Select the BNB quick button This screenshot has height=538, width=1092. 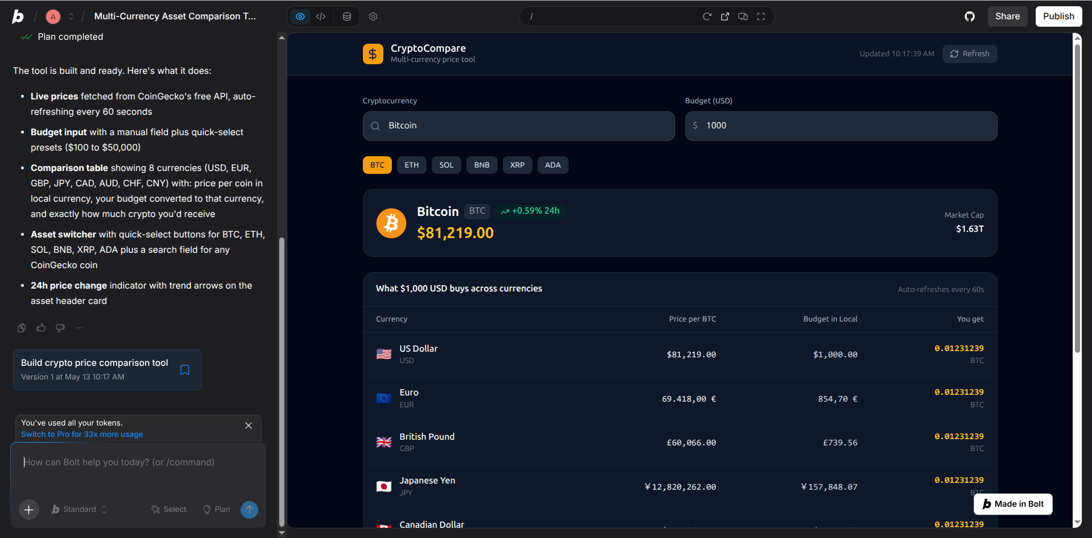tap(482, 165)
